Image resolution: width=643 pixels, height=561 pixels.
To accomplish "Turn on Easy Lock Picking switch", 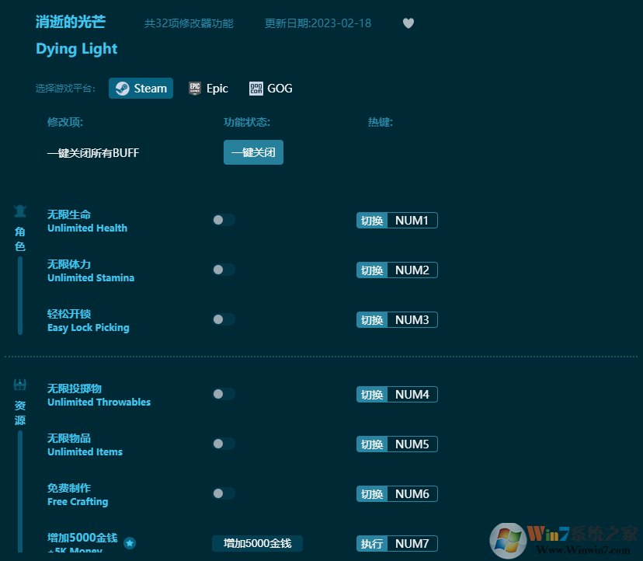I will tap(223, 319).
